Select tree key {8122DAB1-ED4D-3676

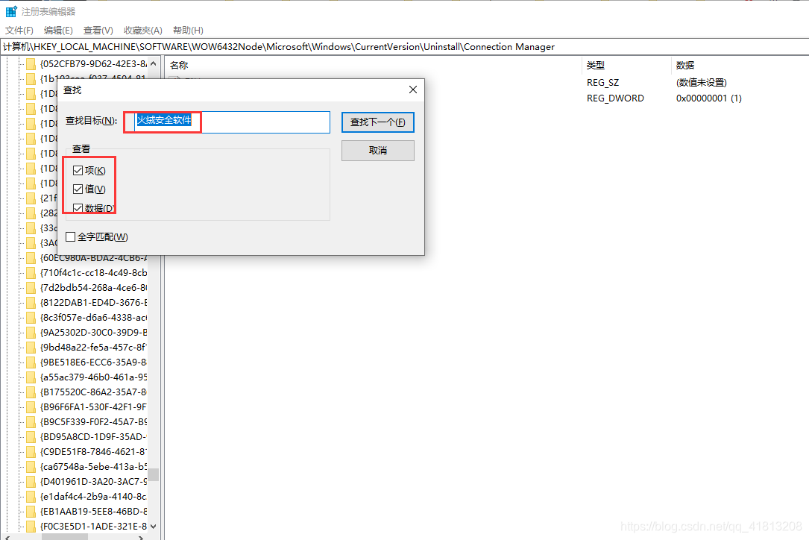93,303
